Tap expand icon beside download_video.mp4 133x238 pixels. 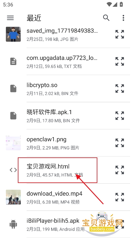120,197
